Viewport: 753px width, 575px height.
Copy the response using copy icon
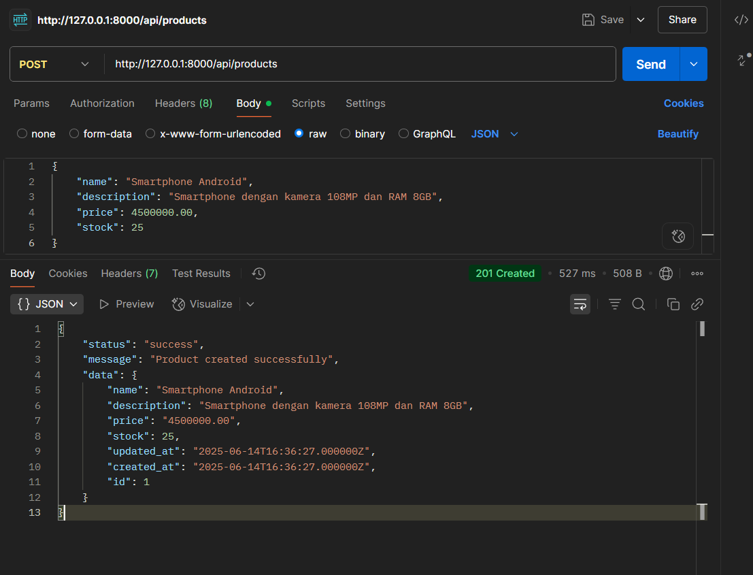coord(673,304)
